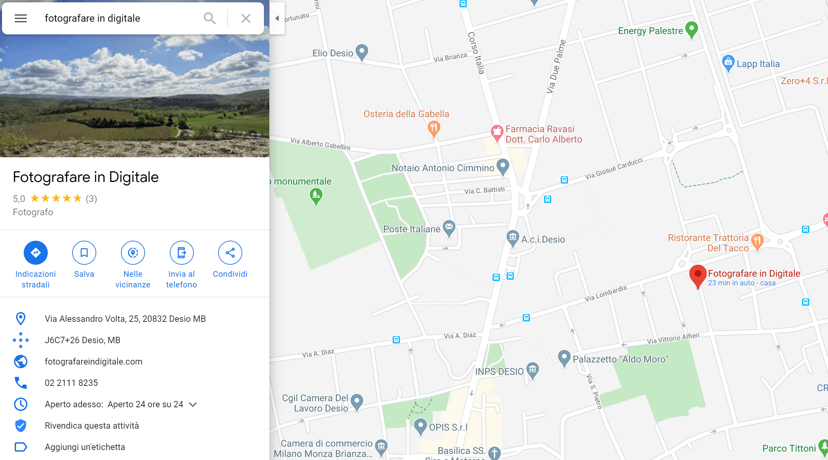Click phone number 02 2111 8235
828x460 pixels.
click(x=72, y=383)
